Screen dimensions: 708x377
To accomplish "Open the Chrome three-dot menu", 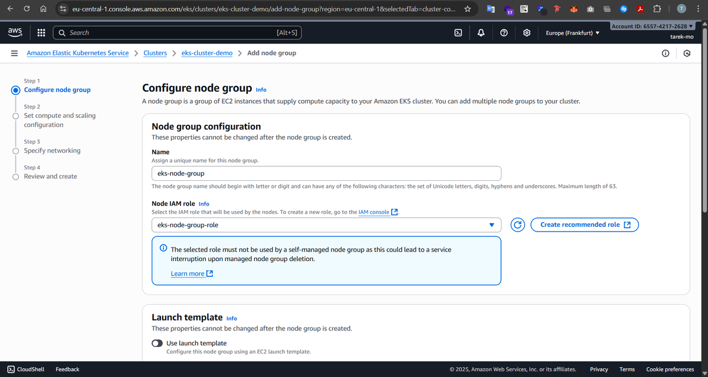I will pyautogui.click(x=699, y=9).
